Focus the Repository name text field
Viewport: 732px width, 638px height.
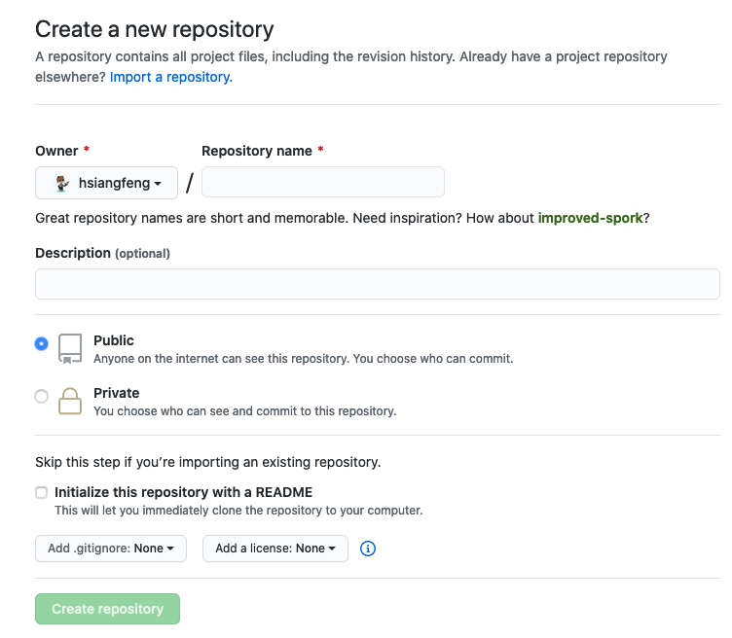point(322,183)
